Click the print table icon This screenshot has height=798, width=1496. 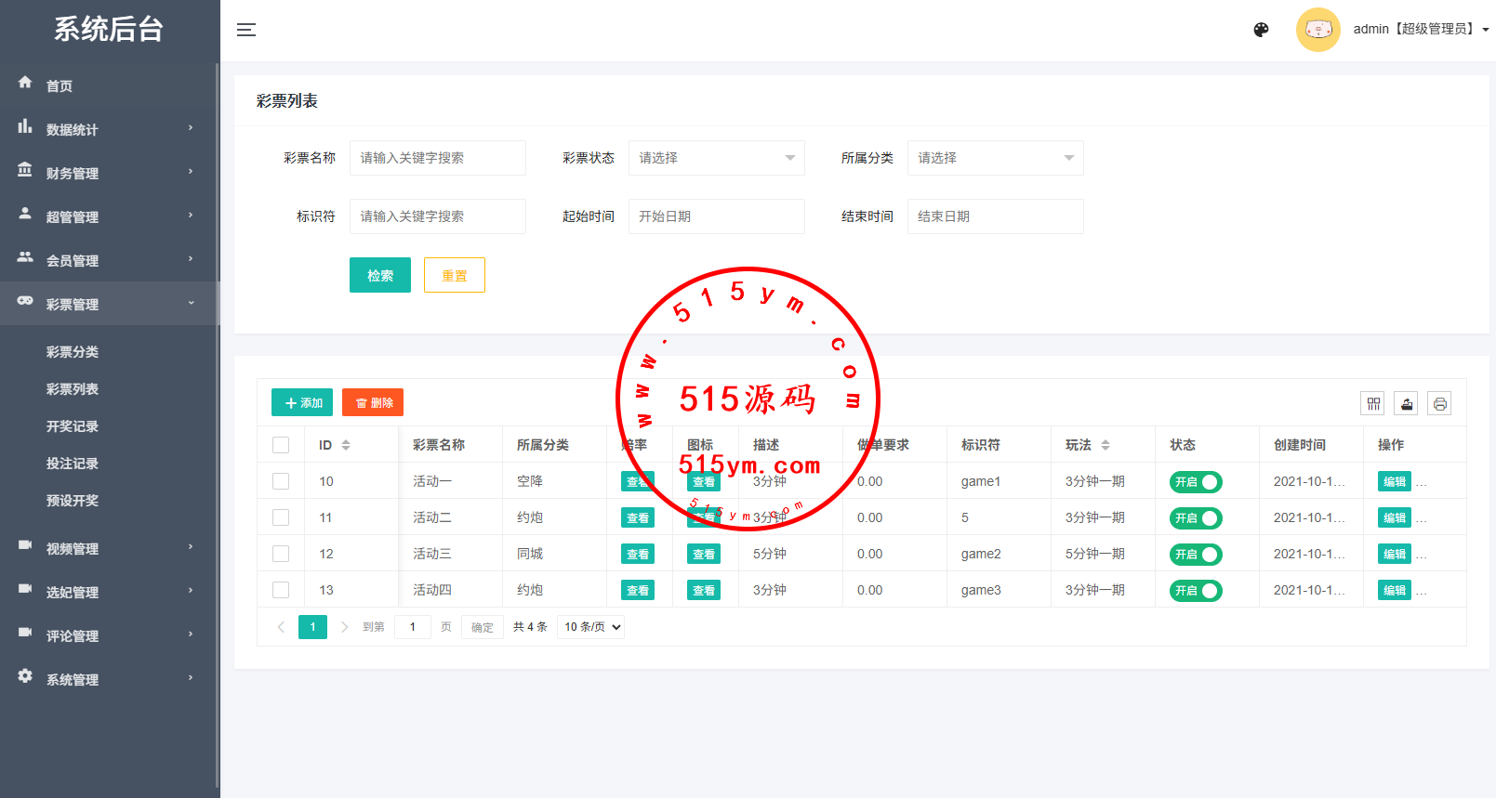coord(1439,403)
